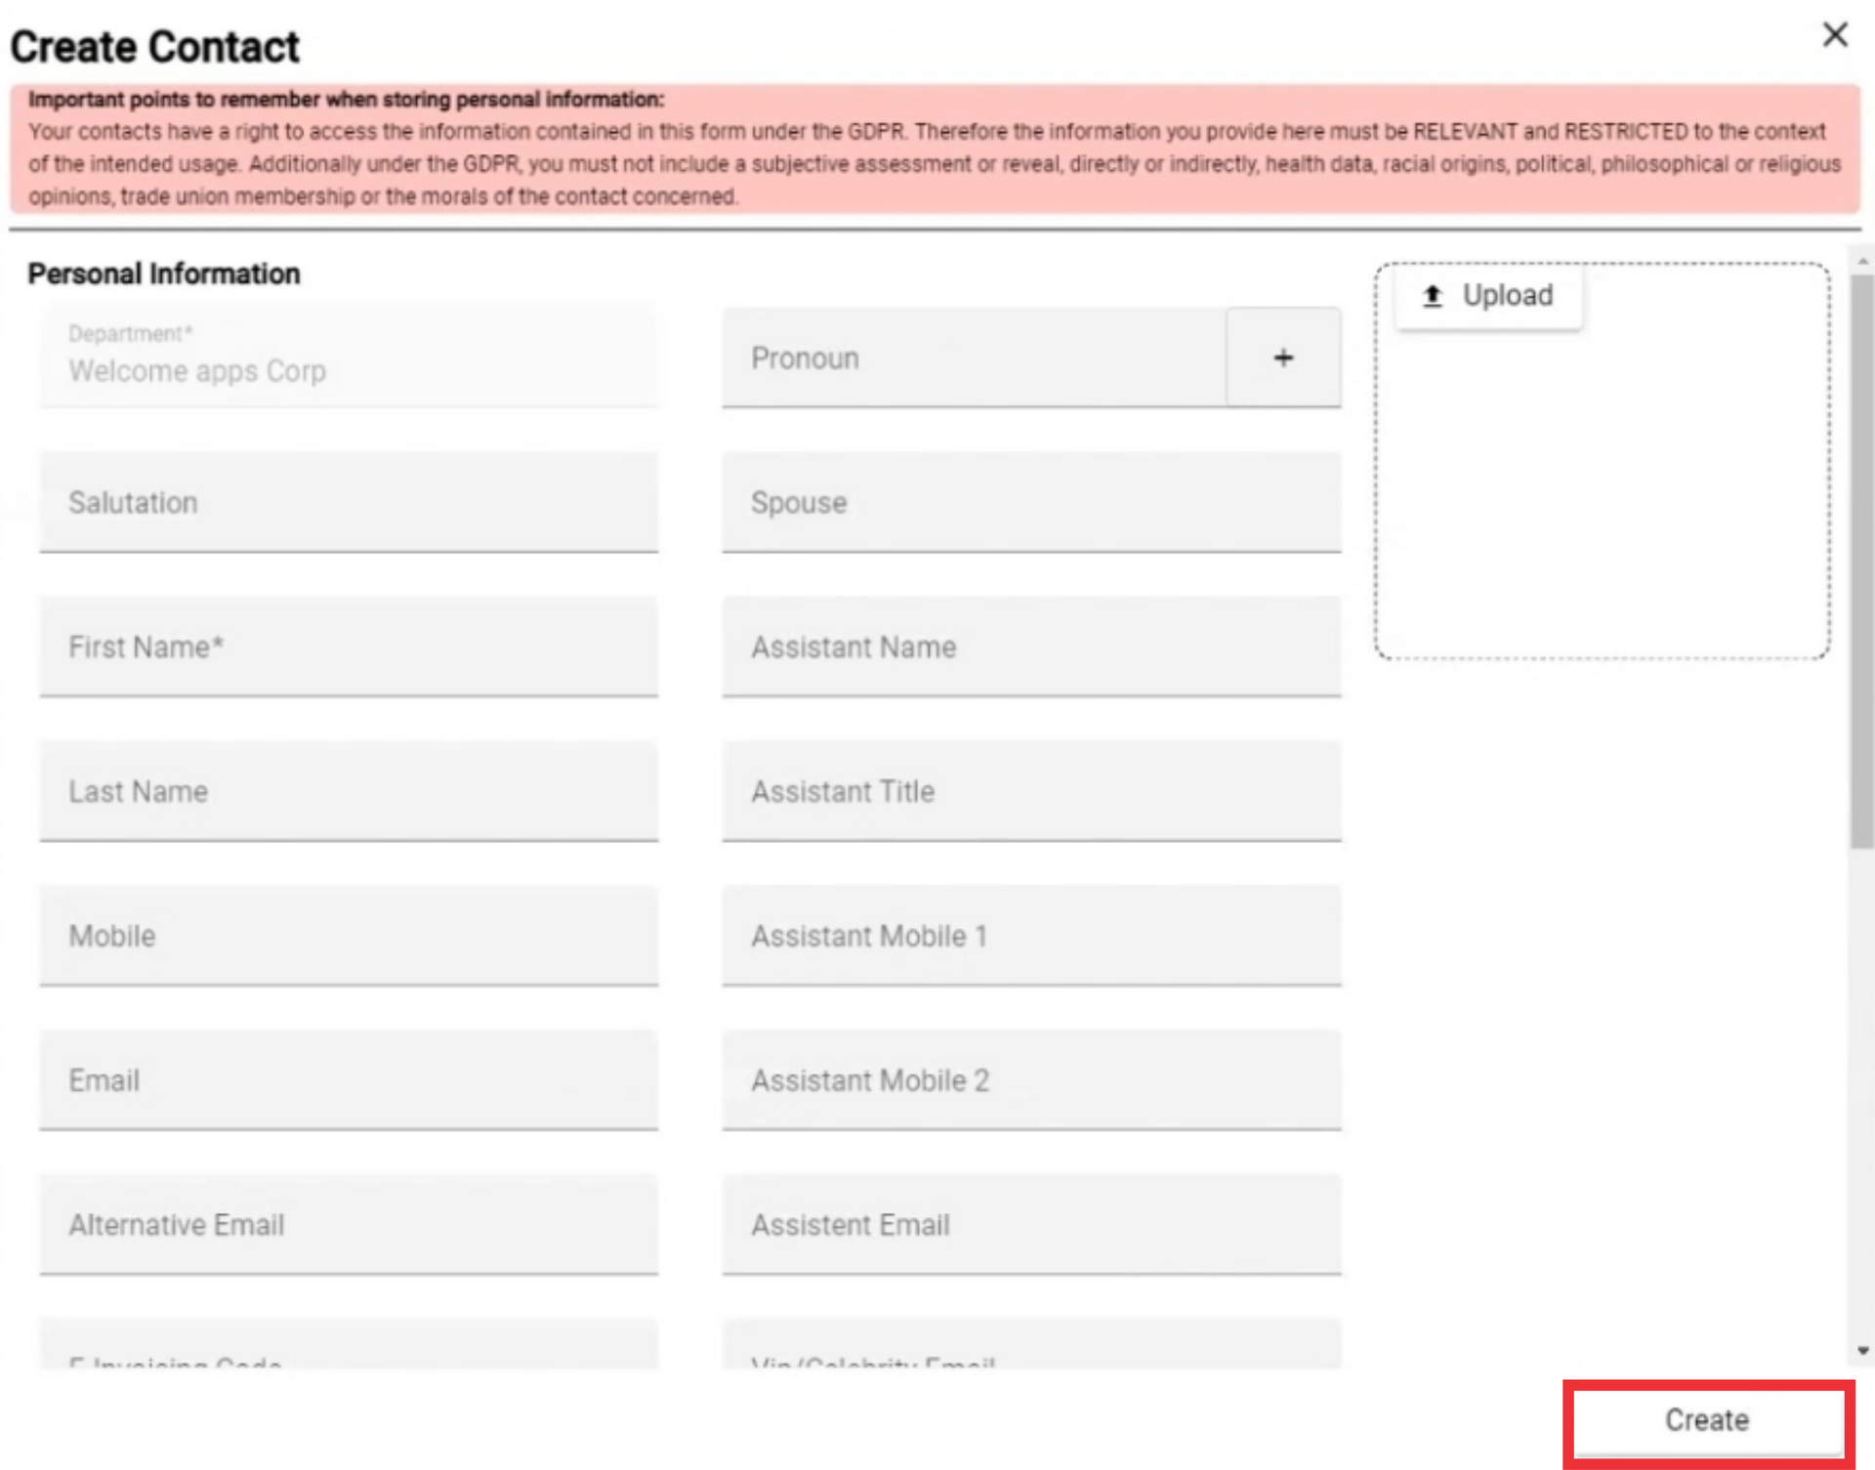This screenshot has width=1875, height=1470.
Task: Click the Assistant Mobile 2 field
Action: point(1031,1080)
